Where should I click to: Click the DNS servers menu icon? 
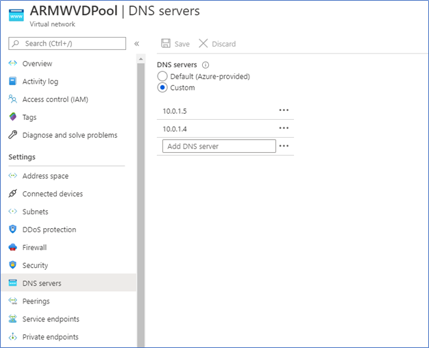tap(12, 283)
